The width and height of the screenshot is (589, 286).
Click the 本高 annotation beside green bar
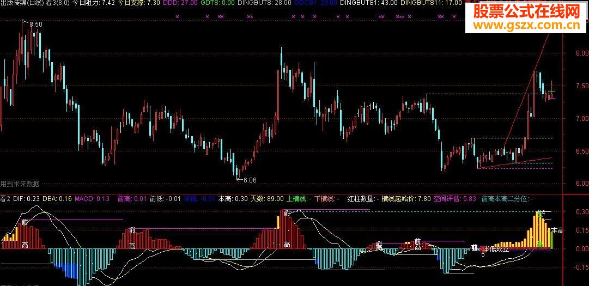point(557,230)
